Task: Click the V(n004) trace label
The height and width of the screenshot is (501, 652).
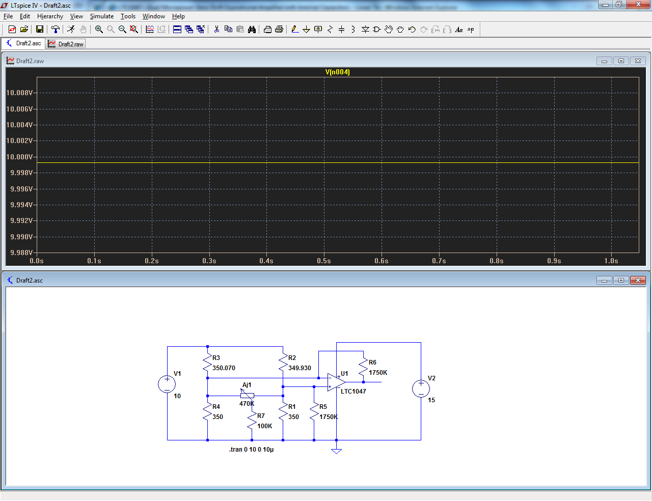Action: tap(337, 72)
